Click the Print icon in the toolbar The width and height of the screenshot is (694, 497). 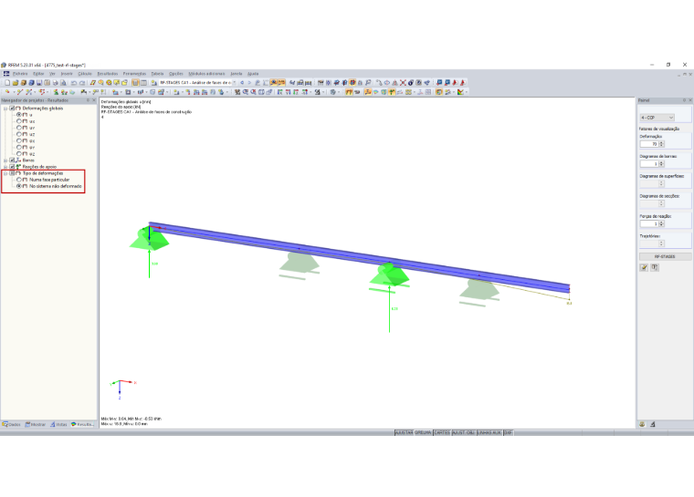55,83
